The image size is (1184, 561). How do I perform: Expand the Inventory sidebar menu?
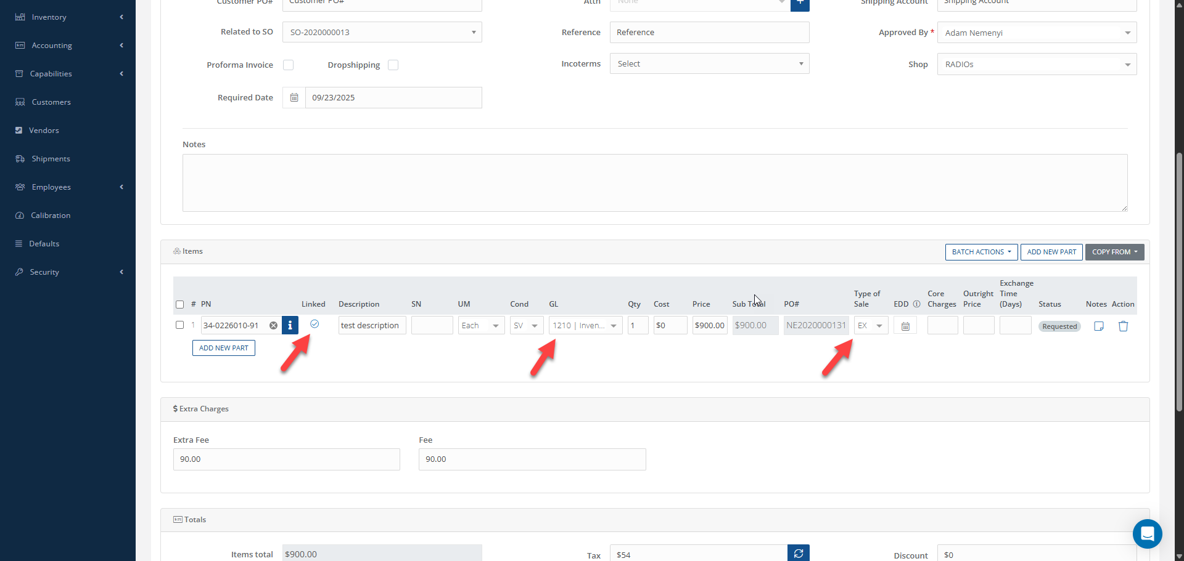pyautogui.click(x=49, y=17)
